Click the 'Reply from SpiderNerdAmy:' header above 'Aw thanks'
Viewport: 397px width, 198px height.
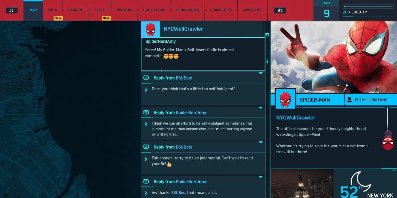(180, 182)
